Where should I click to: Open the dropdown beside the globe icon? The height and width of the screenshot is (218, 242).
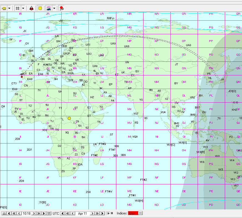[x=54, y=8]
